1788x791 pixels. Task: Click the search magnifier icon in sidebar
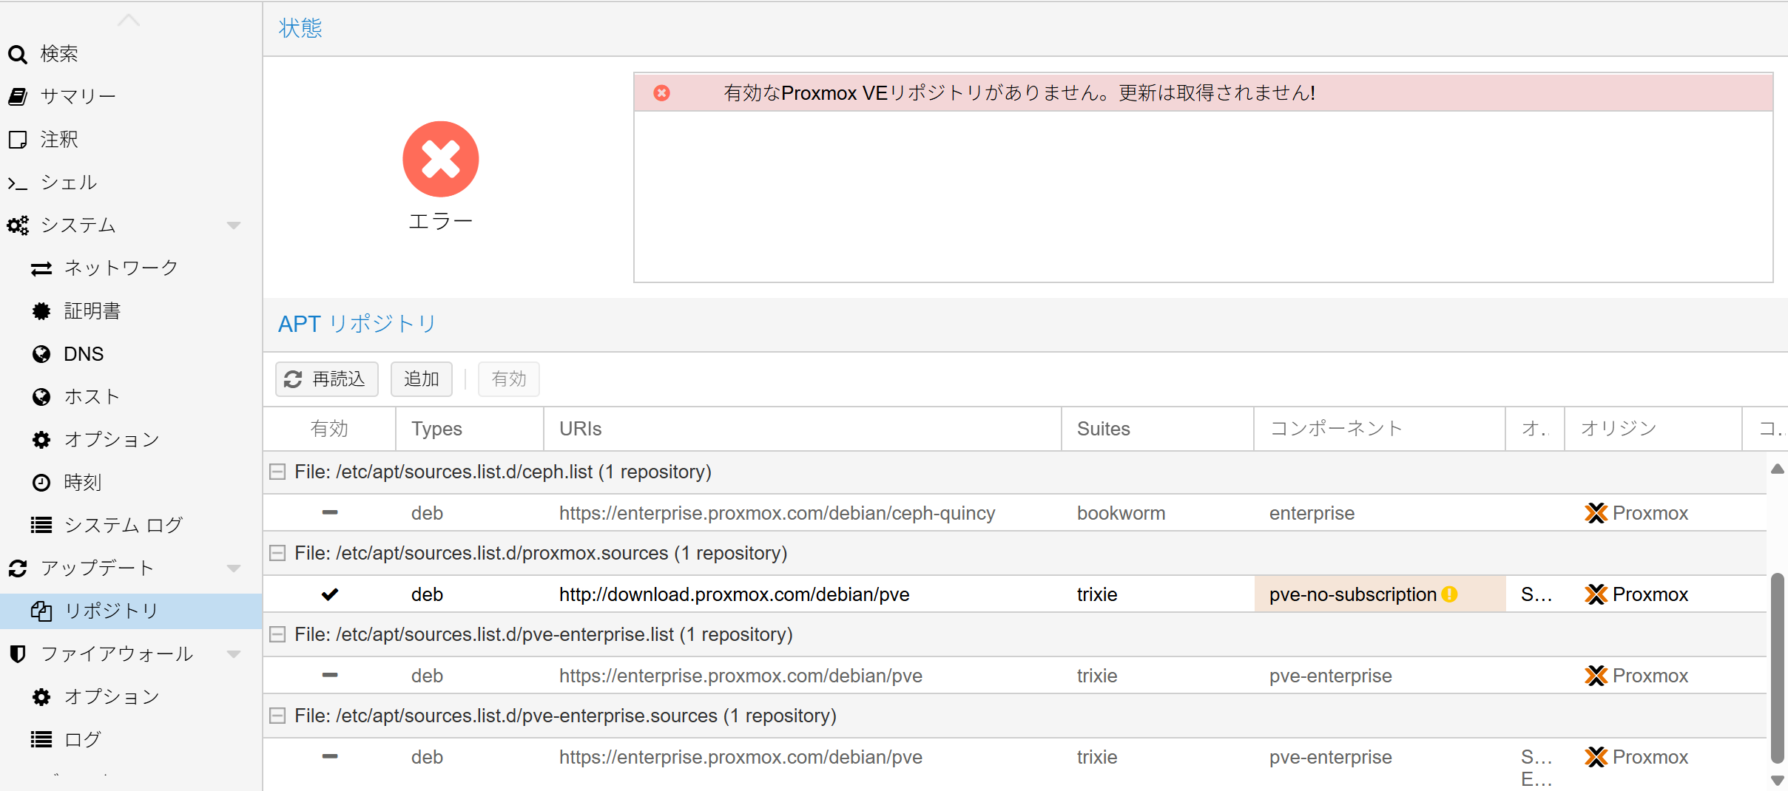(18, 54)
